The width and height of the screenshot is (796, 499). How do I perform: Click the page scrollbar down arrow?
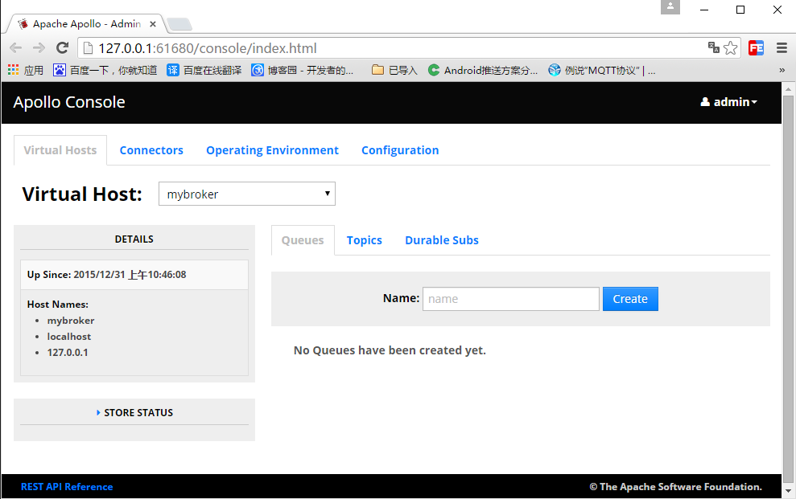click(788, 491)
